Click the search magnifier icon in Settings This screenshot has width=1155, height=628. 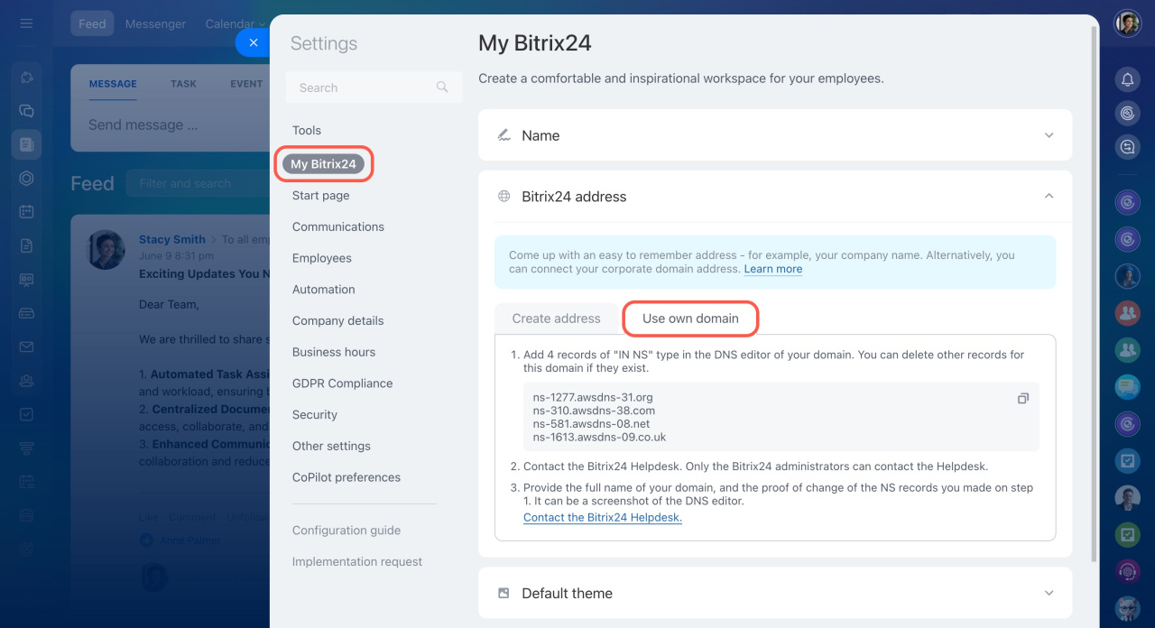tap(442, 88)
